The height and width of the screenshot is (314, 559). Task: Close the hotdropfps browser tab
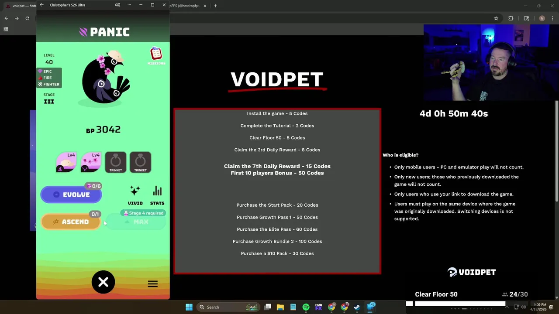204,6
